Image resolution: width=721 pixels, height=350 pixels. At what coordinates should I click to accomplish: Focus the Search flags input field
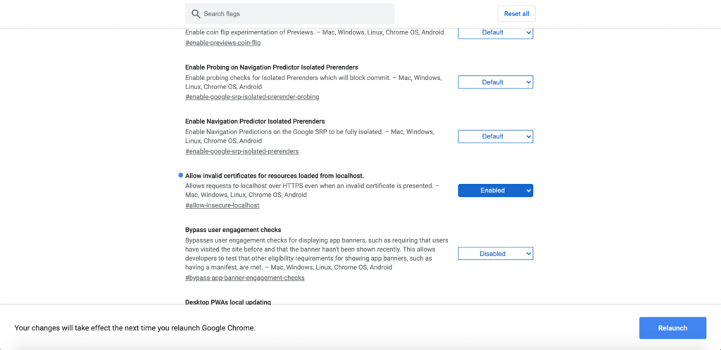[296, 14]
